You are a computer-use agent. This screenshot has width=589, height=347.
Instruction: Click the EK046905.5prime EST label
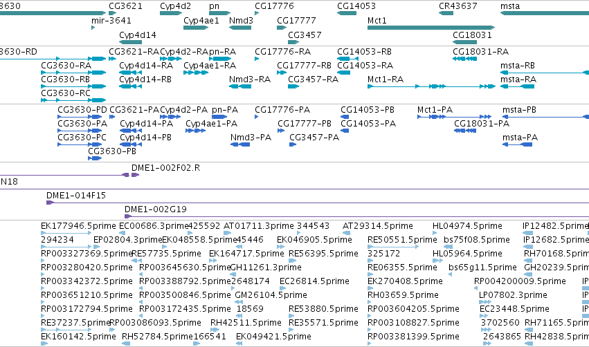pos(314,240)
